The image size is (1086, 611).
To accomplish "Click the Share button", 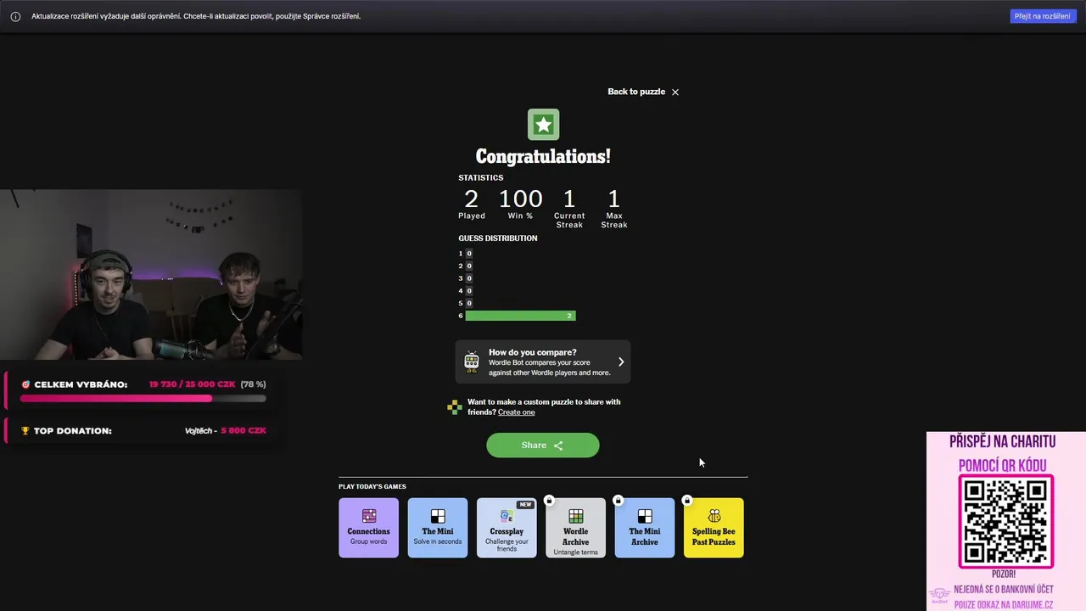I will (543, 446).
